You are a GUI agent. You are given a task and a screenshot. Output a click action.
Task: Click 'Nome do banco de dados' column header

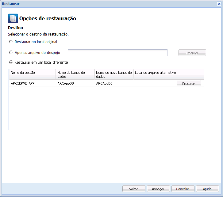pos(75,74)
